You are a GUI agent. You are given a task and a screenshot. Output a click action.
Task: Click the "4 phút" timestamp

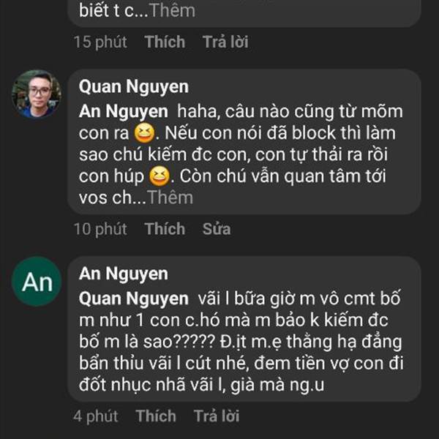pos(96,416)
